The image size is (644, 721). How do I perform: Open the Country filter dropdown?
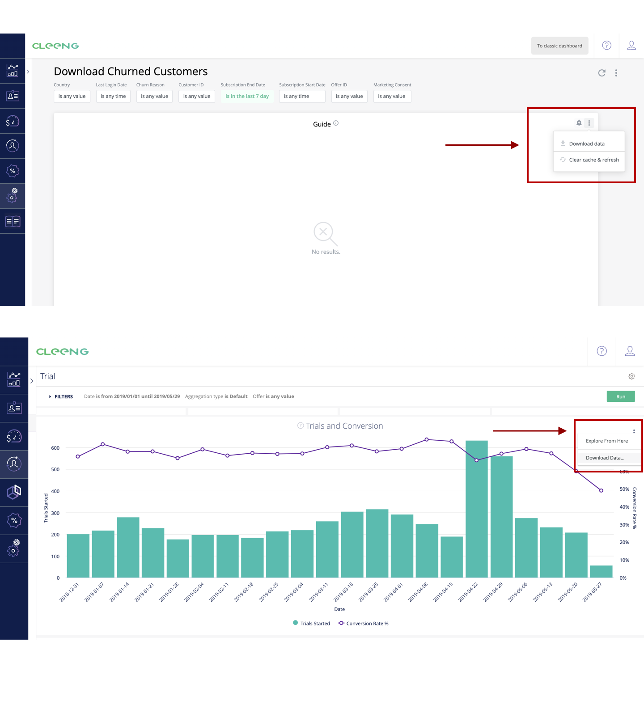pos(72,96)
